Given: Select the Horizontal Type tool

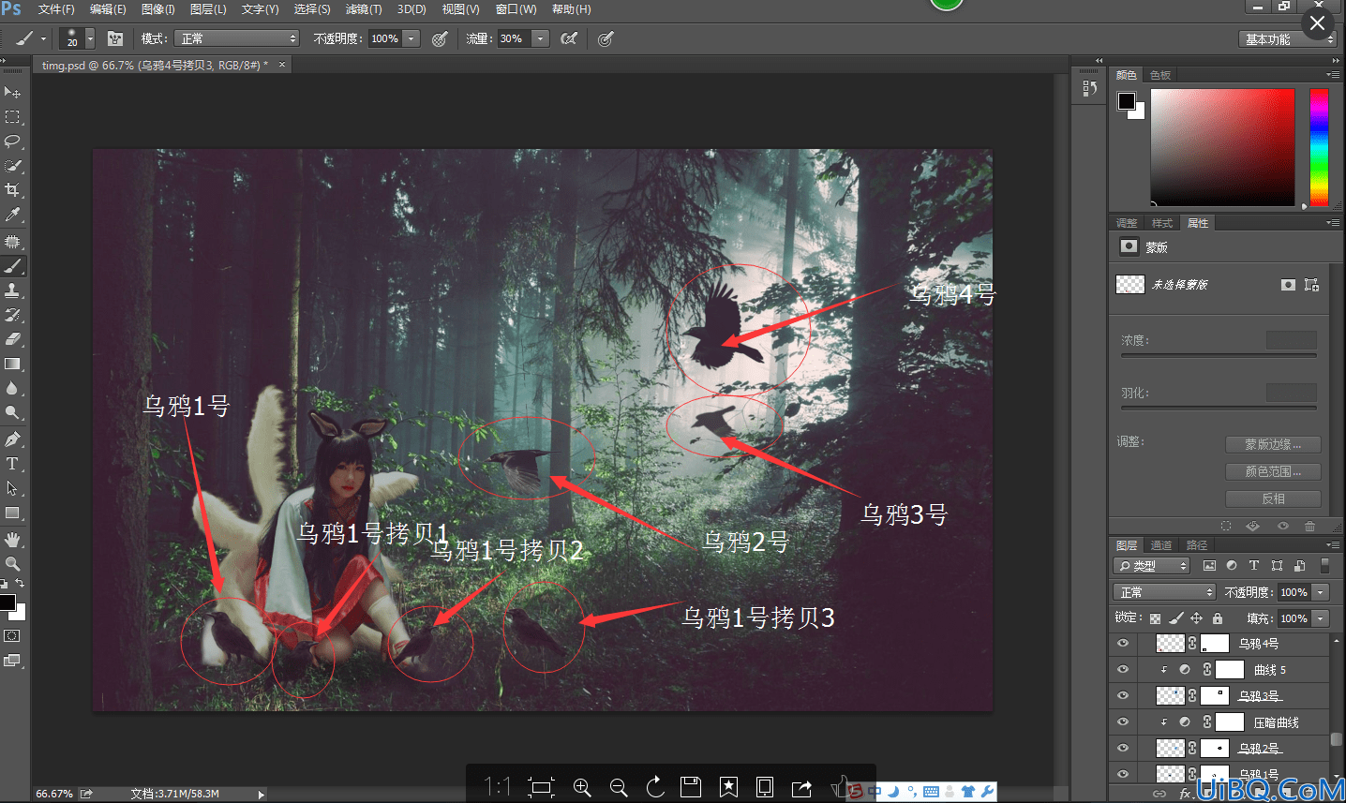Looking at the screenshot, I should tap(12, 464).
